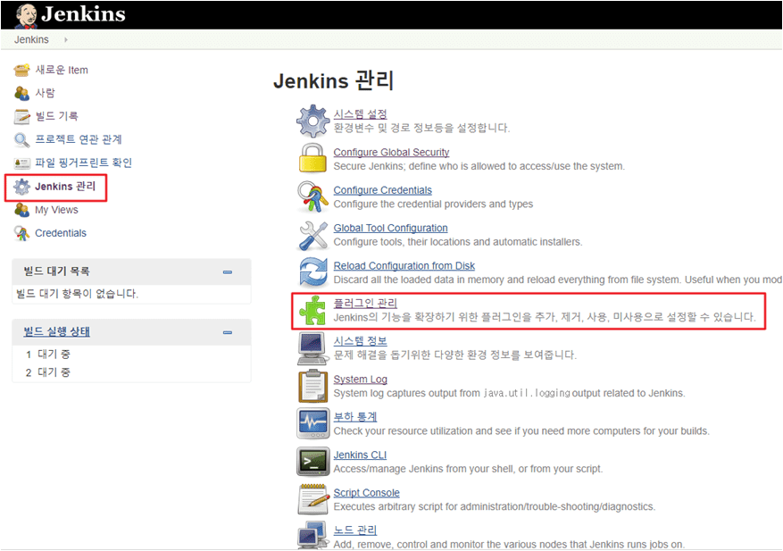Screen dimensions: 783x551
Task: Open My Views sidebar link
Action: pos(56,210)
